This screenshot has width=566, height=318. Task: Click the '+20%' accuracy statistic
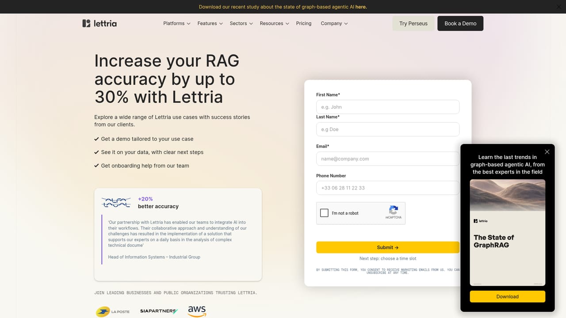click(145, 199)
